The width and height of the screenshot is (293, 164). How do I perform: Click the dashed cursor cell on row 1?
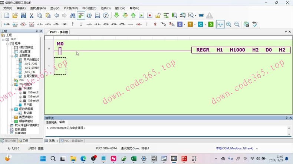[x=60, y=66]
